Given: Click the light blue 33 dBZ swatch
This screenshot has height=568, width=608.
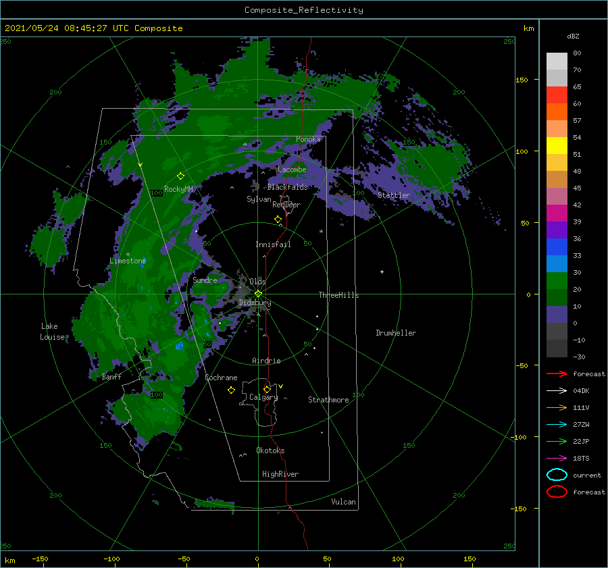Looking at the screenshot, I should 557,263.
